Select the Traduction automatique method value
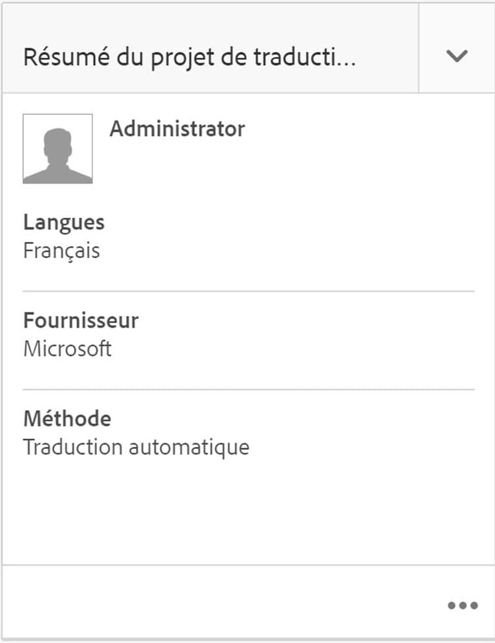Image resolution: width=495 pixels, height=643 pixels. click(136, 447)
